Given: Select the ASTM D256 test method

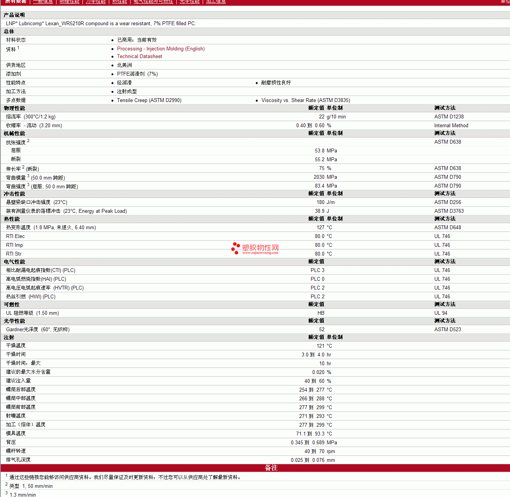Looking at the screenshot, I should [x=448, y=202].
